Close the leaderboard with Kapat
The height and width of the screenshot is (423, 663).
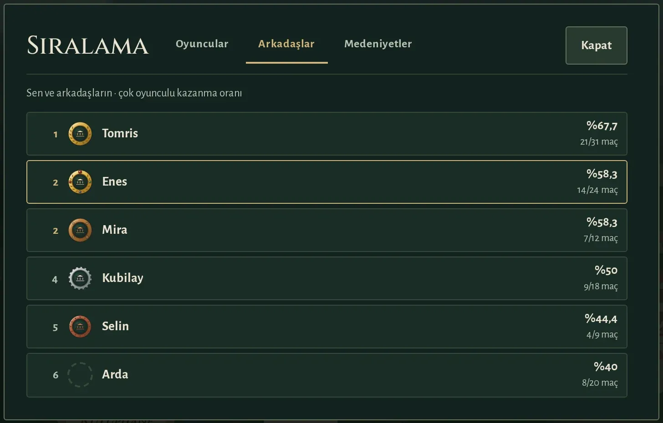pyautogui.click(x=597, y=45)
